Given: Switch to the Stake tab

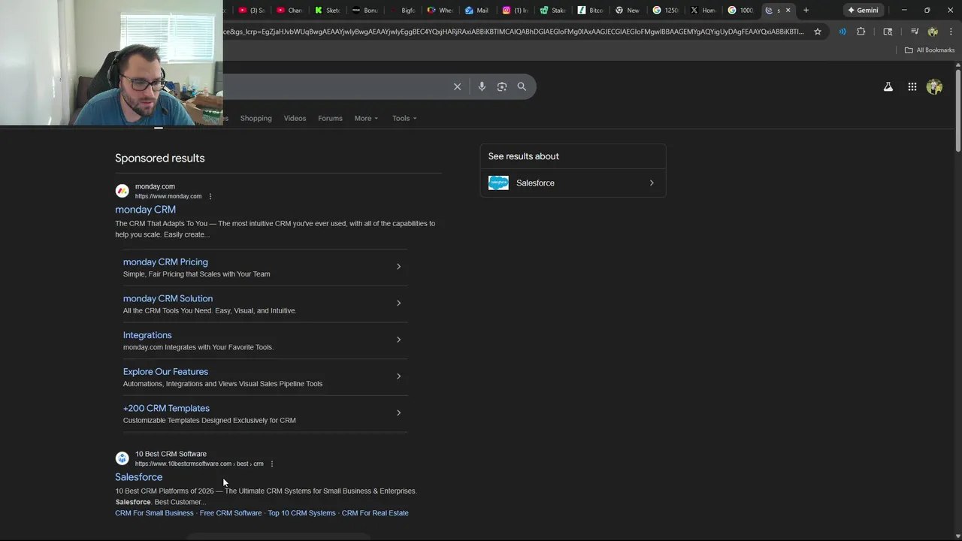Looking at the screenshot, I should (x=552, y=11).
